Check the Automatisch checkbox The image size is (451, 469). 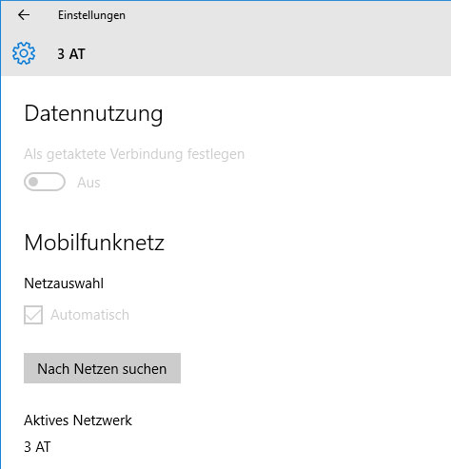coord(33,315)
